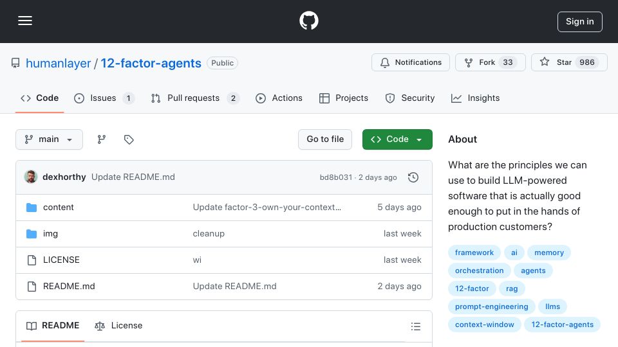Click the img folder icon
The width and height of the screenshot is (618, 347).
tap(32, 234)
